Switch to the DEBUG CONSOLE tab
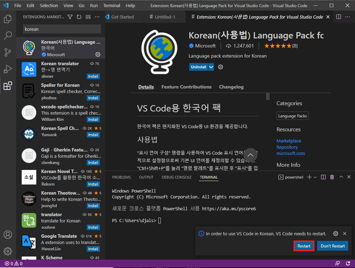Screen dimensions: 355x268 click(177, 177)
